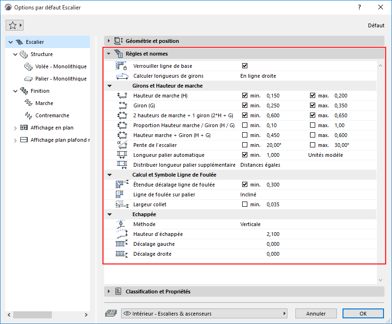
Task: Click the Structure icon in the tree
Action: (x=24, y=54)
